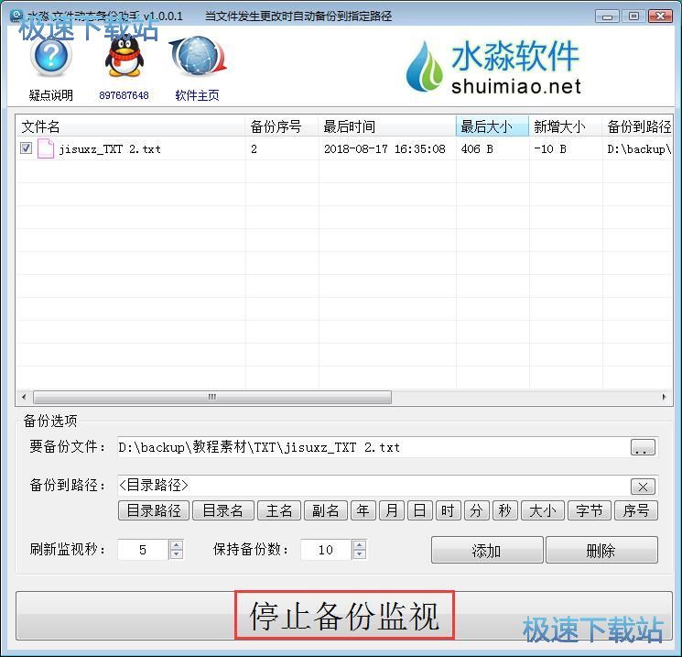Screen dimensions: 682x657
Task: Insert the 月 token
Action: pos(392,510)
